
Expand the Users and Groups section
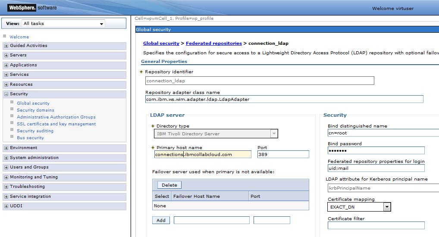[x=6, y=167]
